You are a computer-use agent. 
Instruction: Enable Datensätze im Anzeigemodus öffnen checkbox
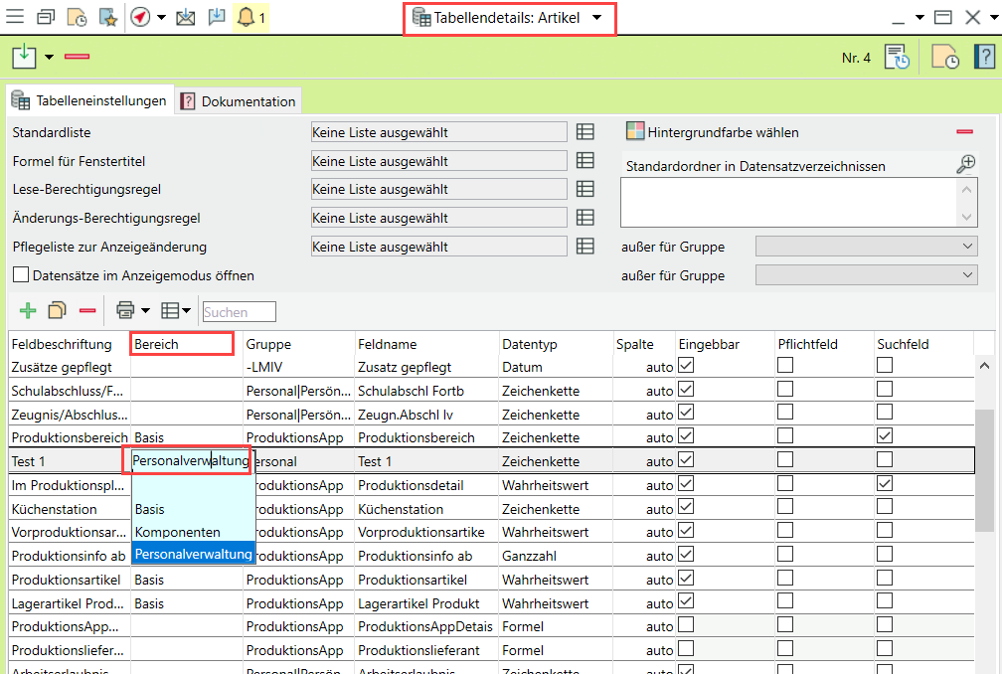[x=21, y=275]
